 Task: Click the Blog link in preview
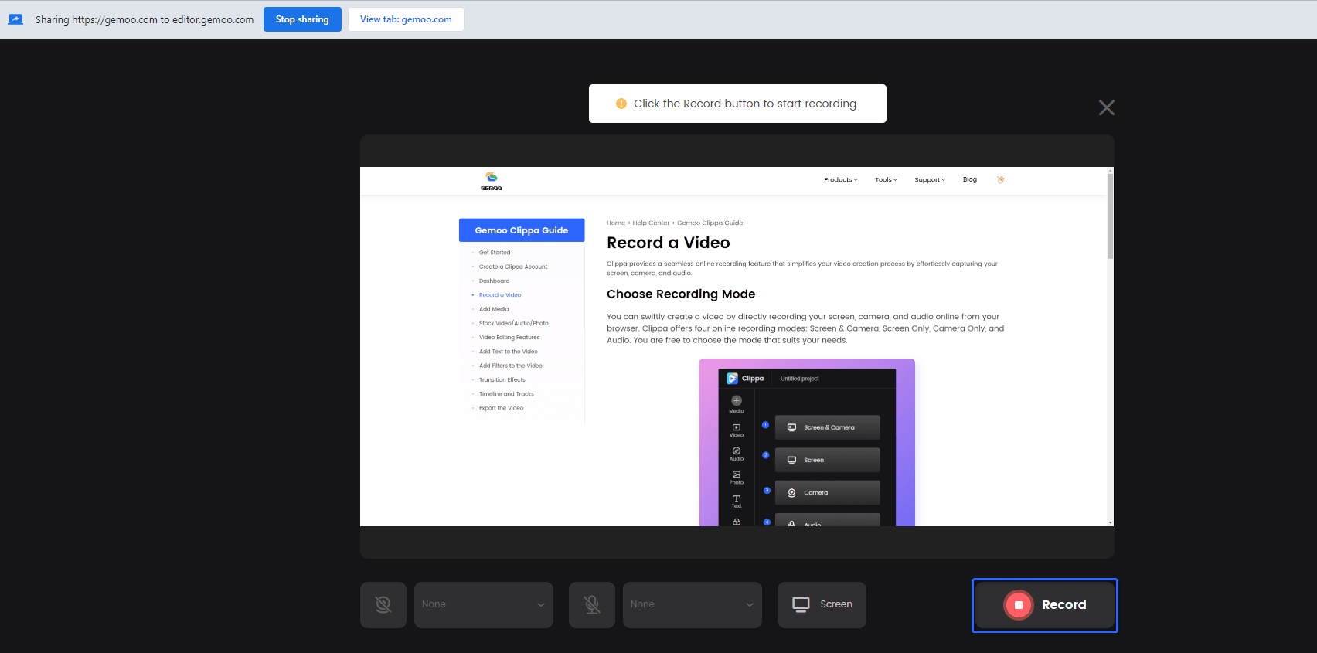pyautogui.click(x=969, y=179)
